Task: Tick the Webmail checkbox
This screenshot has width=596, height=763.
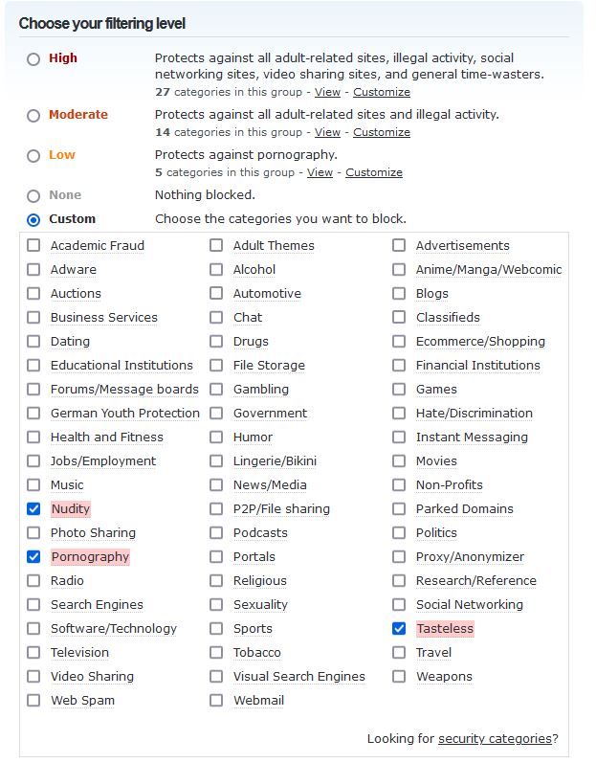Action: (216, 700)
